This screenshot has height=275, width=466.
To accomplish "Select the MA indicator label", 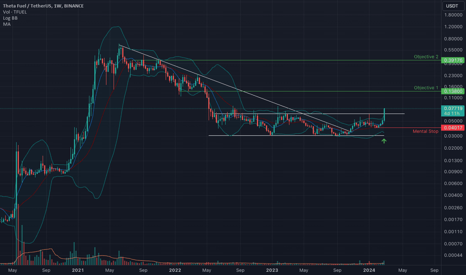I will point(7,24).
